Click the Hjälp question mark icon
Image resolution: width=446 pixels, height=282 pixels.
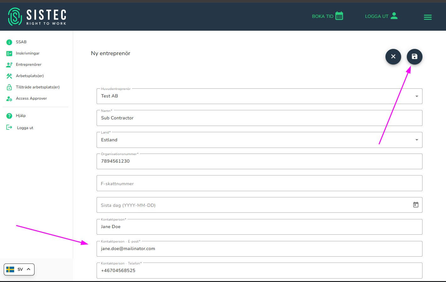tap(9, 116)
